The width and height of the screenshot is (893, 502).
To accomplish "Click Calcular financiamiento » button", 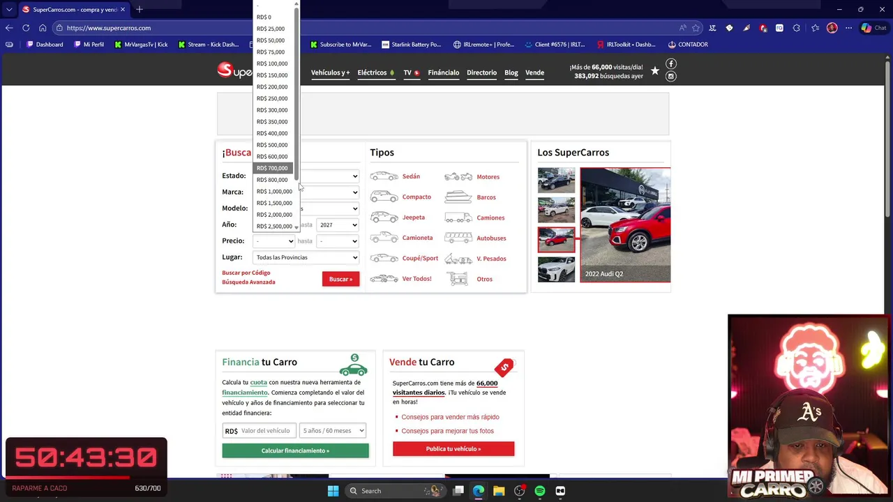I will click(295, 450).
